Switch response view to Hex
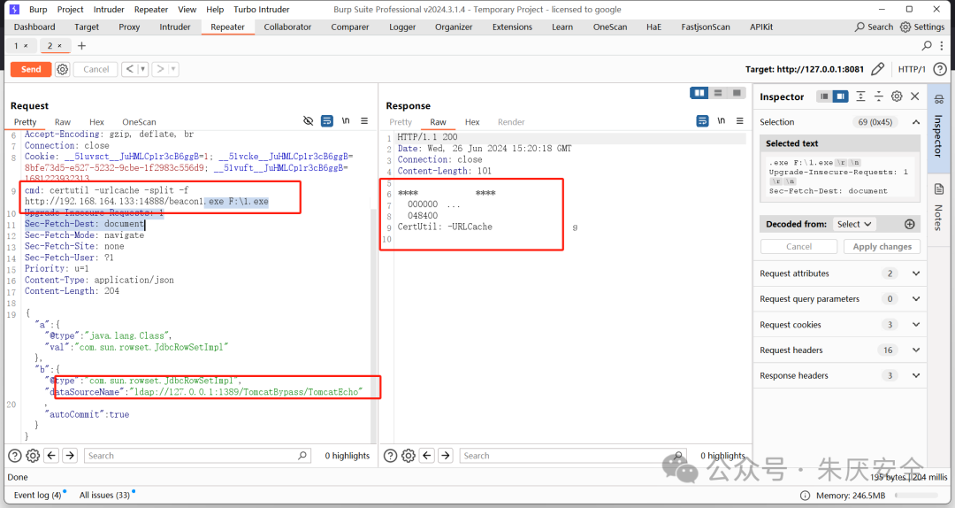This screenshot has height=508, width=955. (x=472, y=122)
